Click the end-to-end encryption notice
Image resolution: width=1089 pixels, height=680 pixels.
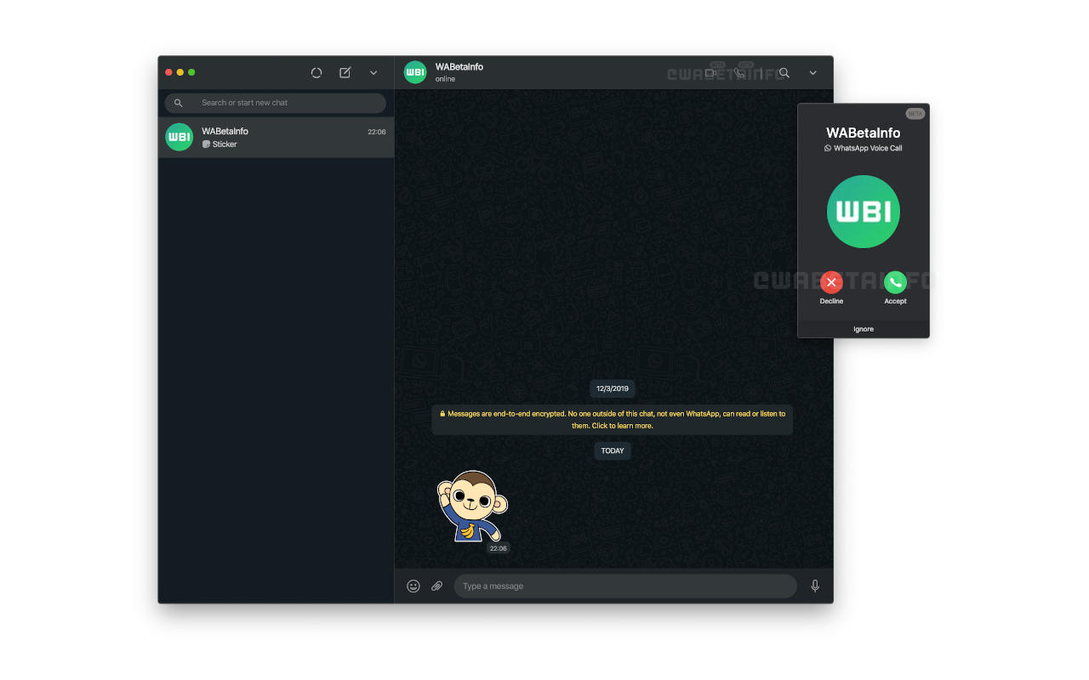(613, 420)
